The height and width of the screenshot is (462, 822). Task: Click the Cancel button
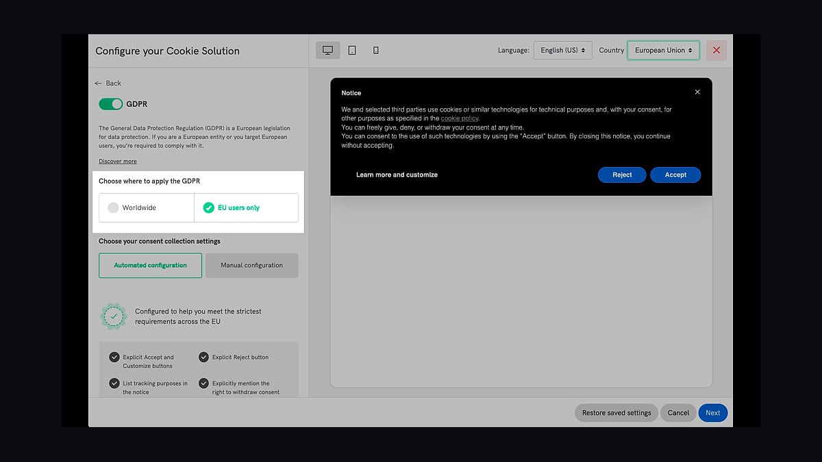[x=678, y=413]
